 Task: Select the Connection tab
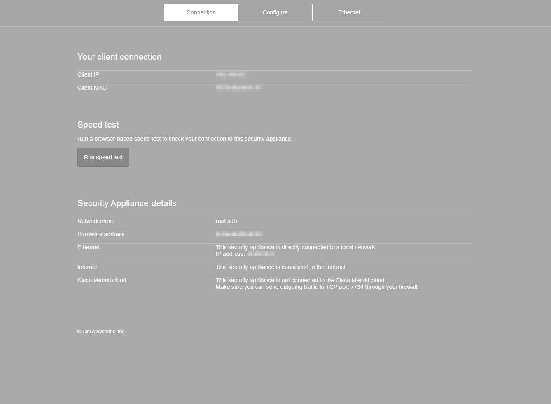coord(201,12)
